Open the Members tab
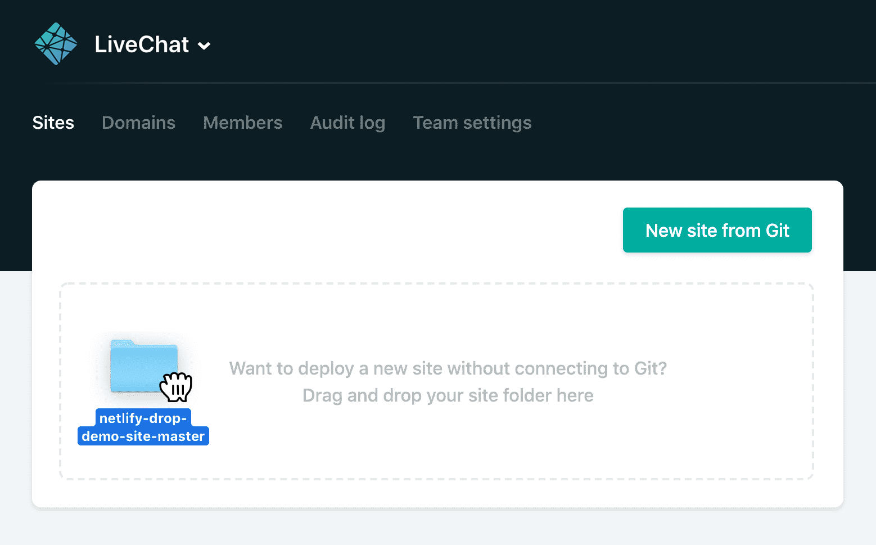This screenshot has width=876, height=545. (243, 123)
